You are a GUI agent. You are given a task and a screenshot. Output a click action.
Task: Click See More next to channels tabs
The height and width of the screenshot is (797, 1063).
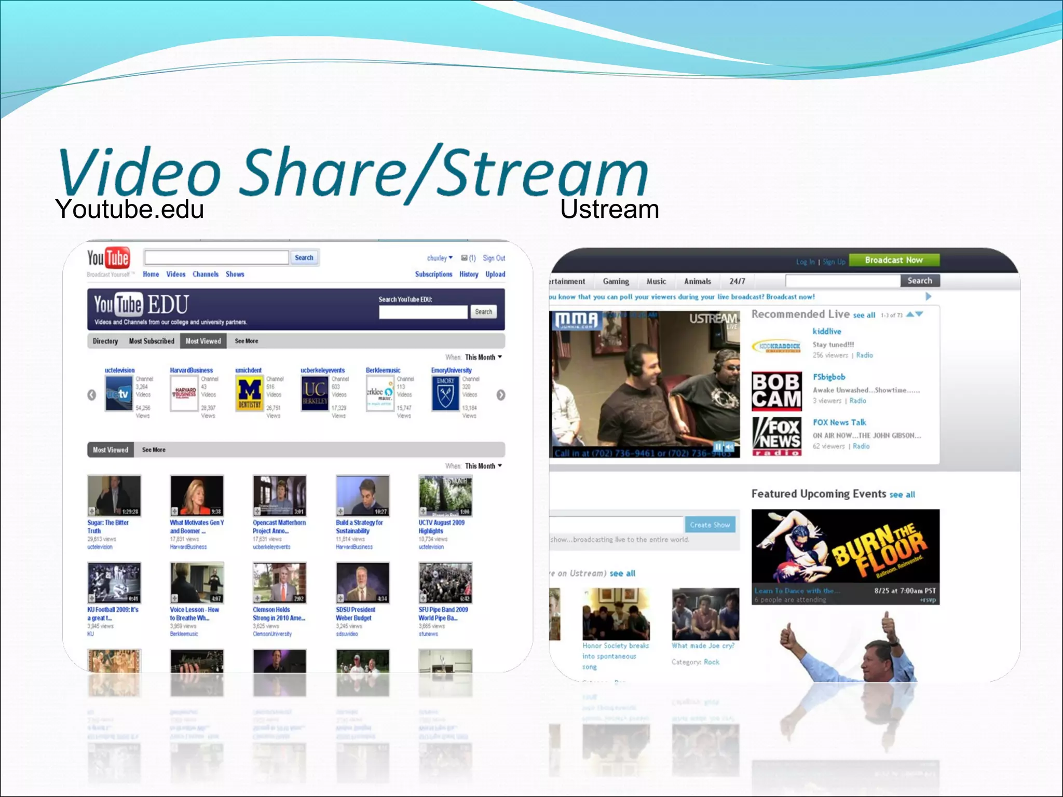click(x=247, y=341)
